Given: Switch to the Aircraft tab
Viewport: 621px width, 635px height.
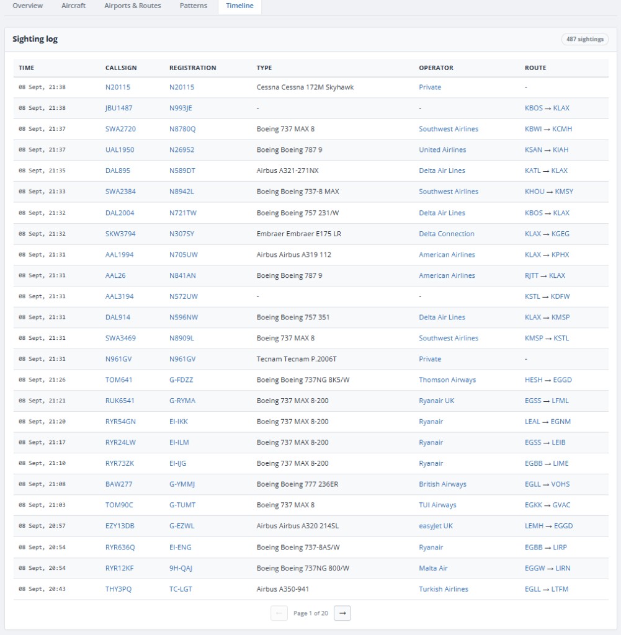Looking at the screenshot, I should (73, 6).
